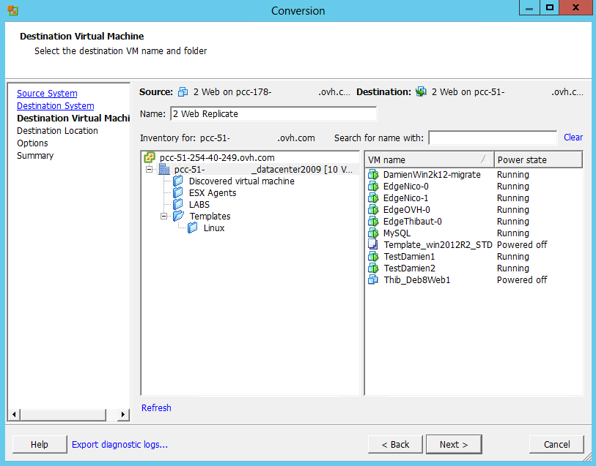The width and height of the screenshot is (596, 466).
Task: Select the Discovered virtual machine folder icon
Action: tap(178, 181)
